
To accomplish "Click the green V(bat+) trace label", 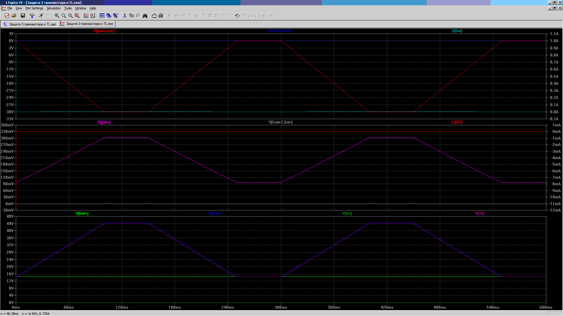I will tap(82, 213).
